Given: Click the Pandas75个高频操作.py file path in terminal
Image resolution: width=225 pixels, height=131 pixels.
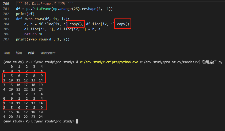Looking at the screenshot, I should coord(181,62).
